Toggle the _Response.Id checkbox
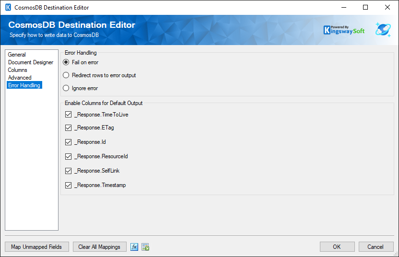 tap(68, 142)
